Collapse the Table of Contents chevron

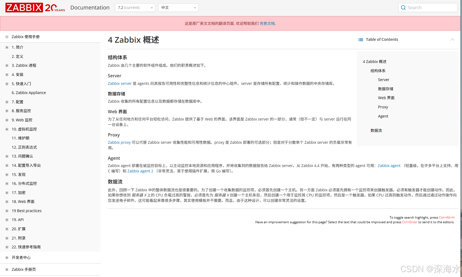[x=453, y=39]
